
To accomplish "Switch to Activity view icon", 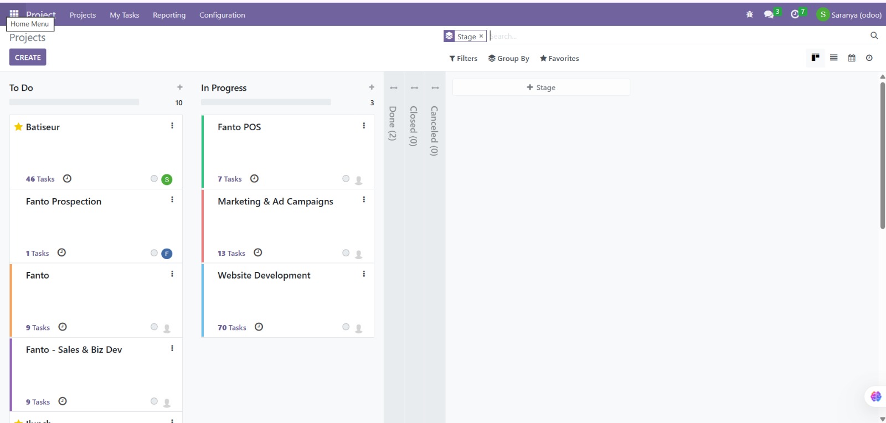I will (869, 58).
